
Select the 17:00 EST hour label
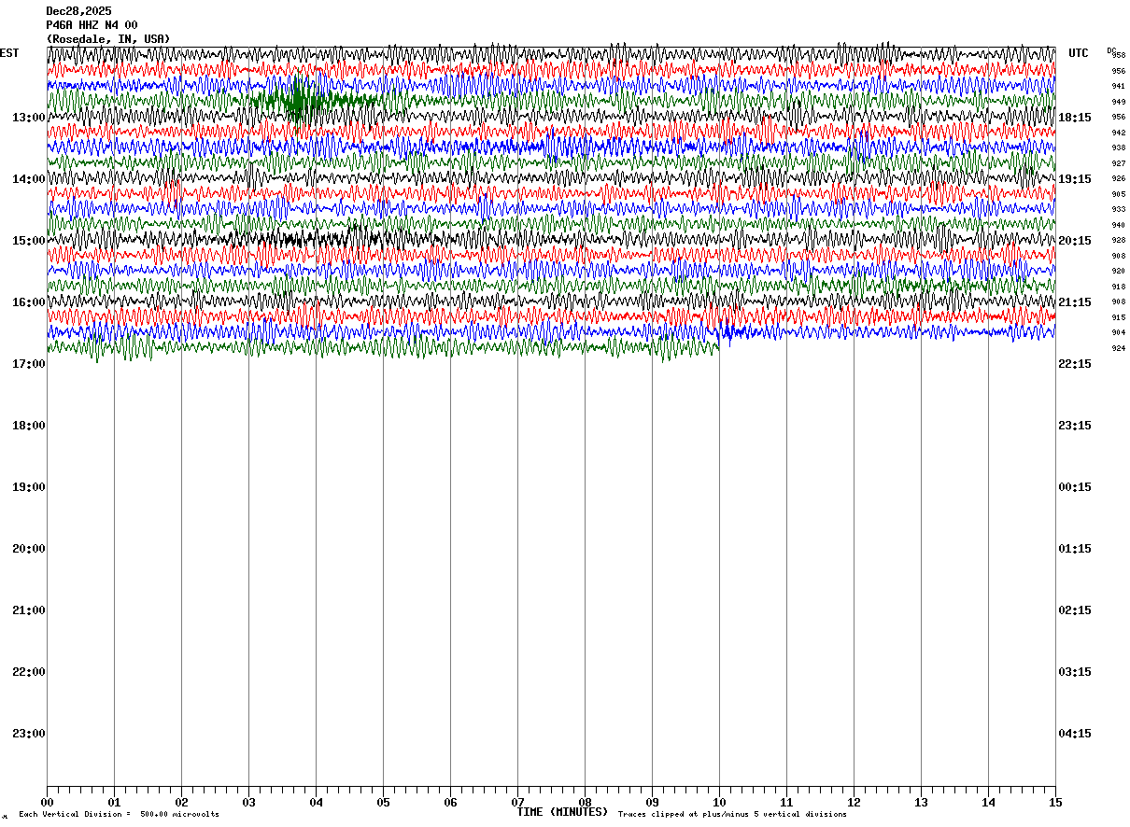(29, 364)
